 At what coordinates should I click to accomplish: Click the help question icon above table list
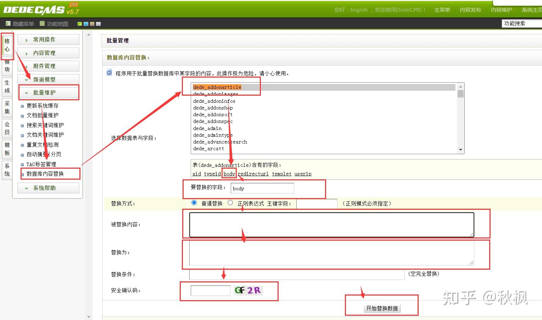109,73
